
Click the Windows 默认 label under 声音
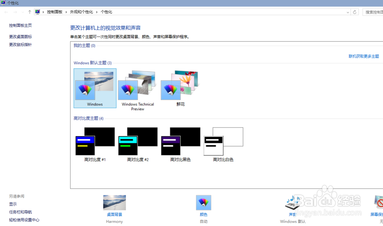(x=293, y=222)
